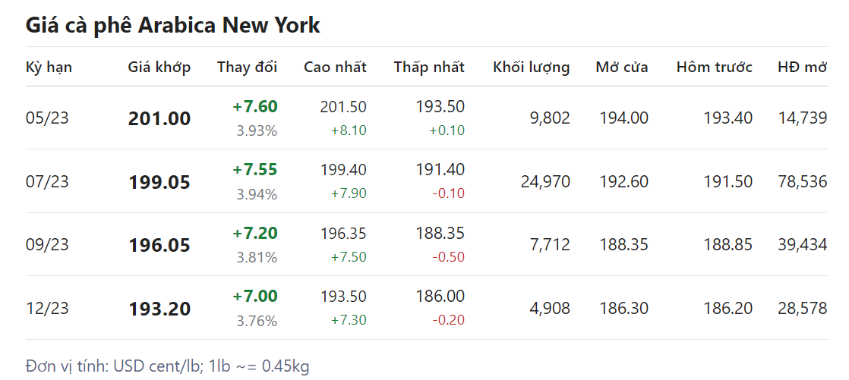849x380 pixels.
Task: Click the 'Thấp nhất' column header
Action: 428,67
